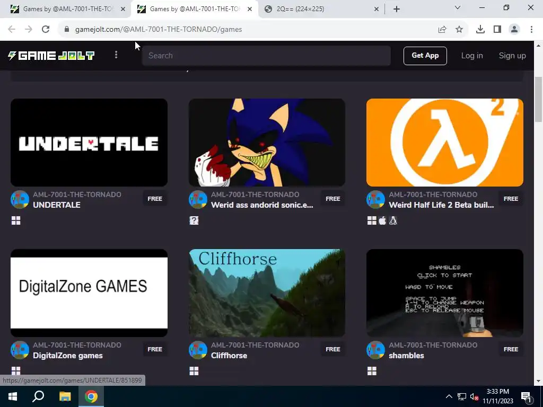Open the tab search dropdown arrow
Screen dimensions: 543x407
pos(458,7)
